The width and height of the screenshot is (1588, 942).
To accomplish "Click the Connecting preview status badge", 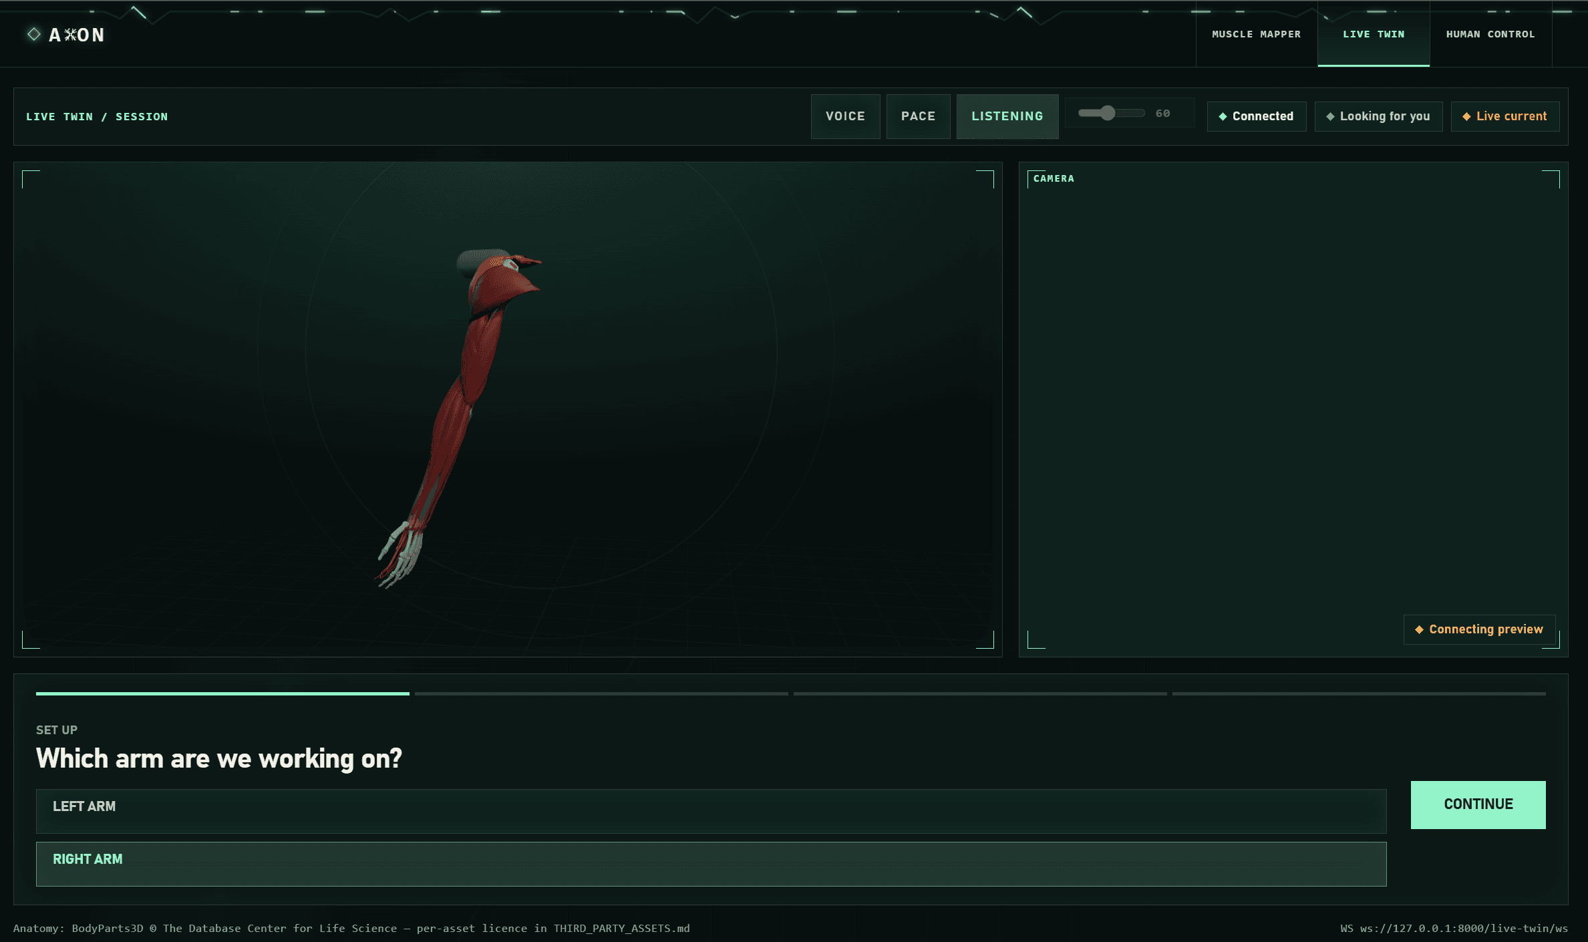I will pyautogui.click(x=1479, y=629).
